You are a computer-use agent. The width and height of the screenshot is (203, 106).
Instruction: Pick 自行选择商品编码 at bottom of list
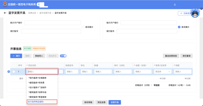point(37,102)
